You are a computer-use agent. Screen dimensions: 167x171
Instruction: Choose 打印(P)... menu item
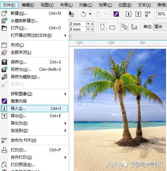(x=34, y=150)
